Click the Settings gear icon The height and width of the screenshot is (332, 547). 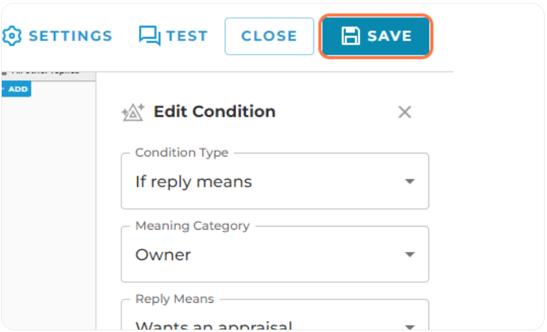click(x=12, y=36)
